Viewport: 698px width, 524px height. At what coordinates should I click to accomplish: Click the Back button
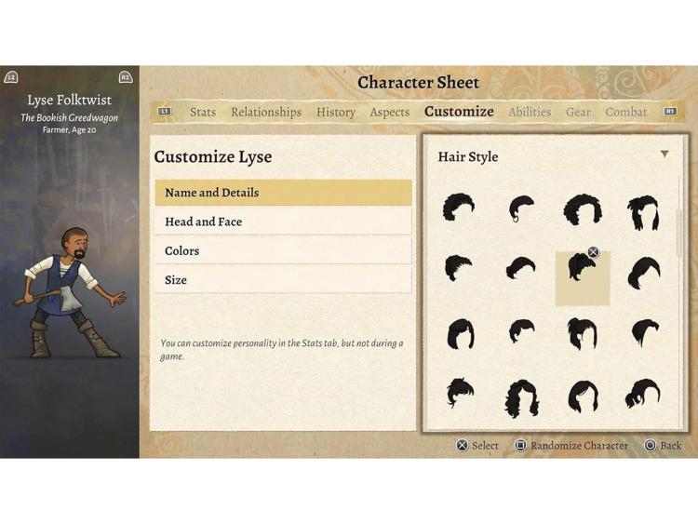pyautogui.click(x=664, y=445)
